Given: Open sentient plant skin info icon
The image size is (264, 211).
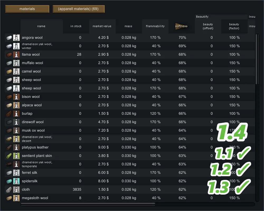Looking at the screenshot, I should tap(16, 156).
